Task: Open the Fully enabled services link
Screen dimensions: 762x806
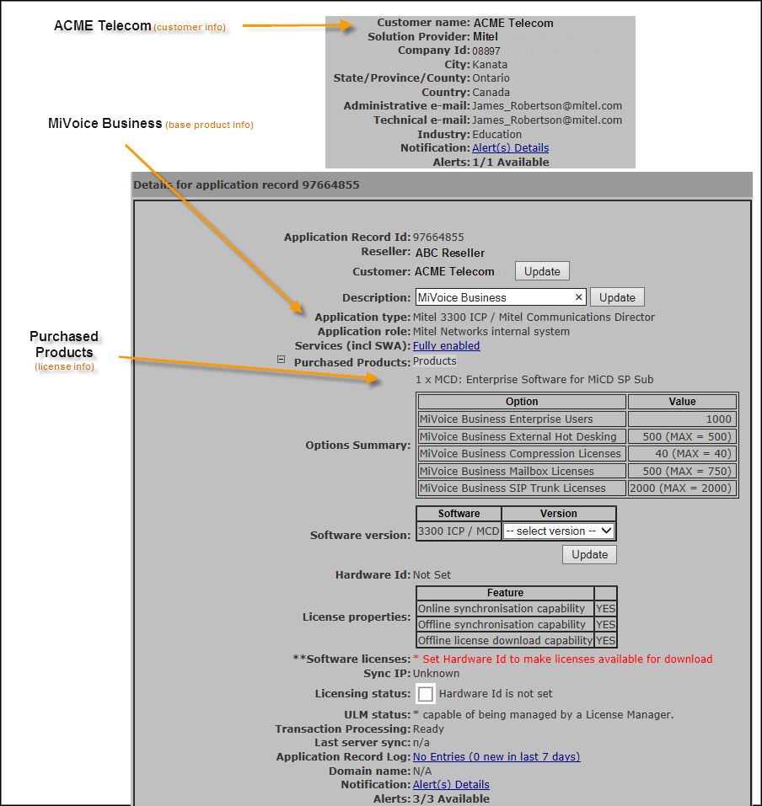Action: 446,346
